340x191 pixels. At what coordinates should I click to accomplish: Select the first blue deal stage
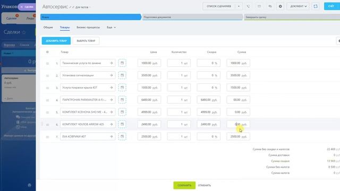[91, 17]
